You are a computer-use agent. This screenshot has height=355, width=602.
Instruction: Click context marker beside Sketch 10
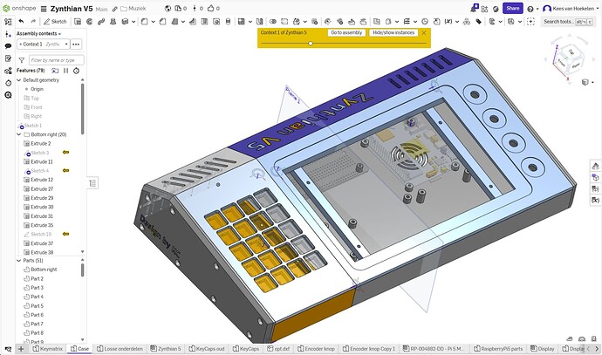click(65, 234)
